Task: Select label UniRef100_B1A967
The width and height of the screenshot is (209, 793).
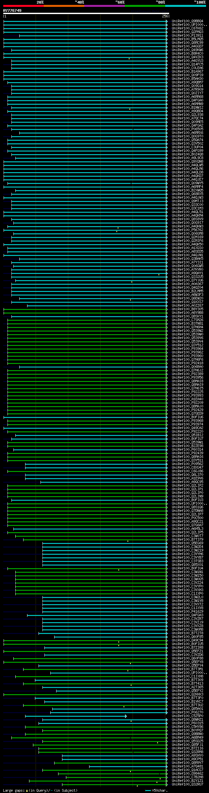Action: [187, 72]
